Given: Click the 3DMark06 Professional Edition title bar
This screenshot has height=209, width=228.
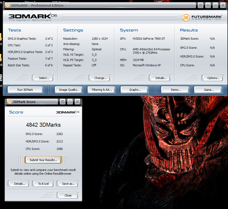Looking at the screenshot, I should click(x=100, y=5).
